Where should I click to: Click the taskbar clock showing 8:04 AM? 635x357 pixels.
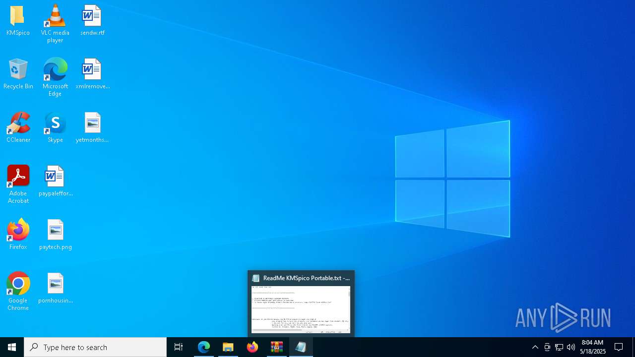pyautogui.click(x=593, y=347)
